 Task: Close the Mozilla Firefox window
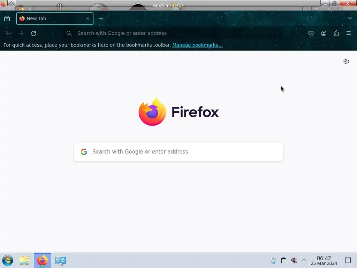[x=348, y=3]
